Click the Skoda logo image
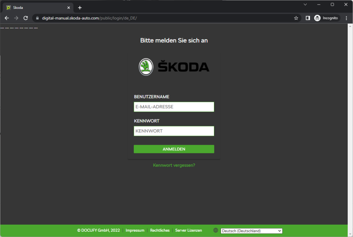 click(x=174, y=67)
